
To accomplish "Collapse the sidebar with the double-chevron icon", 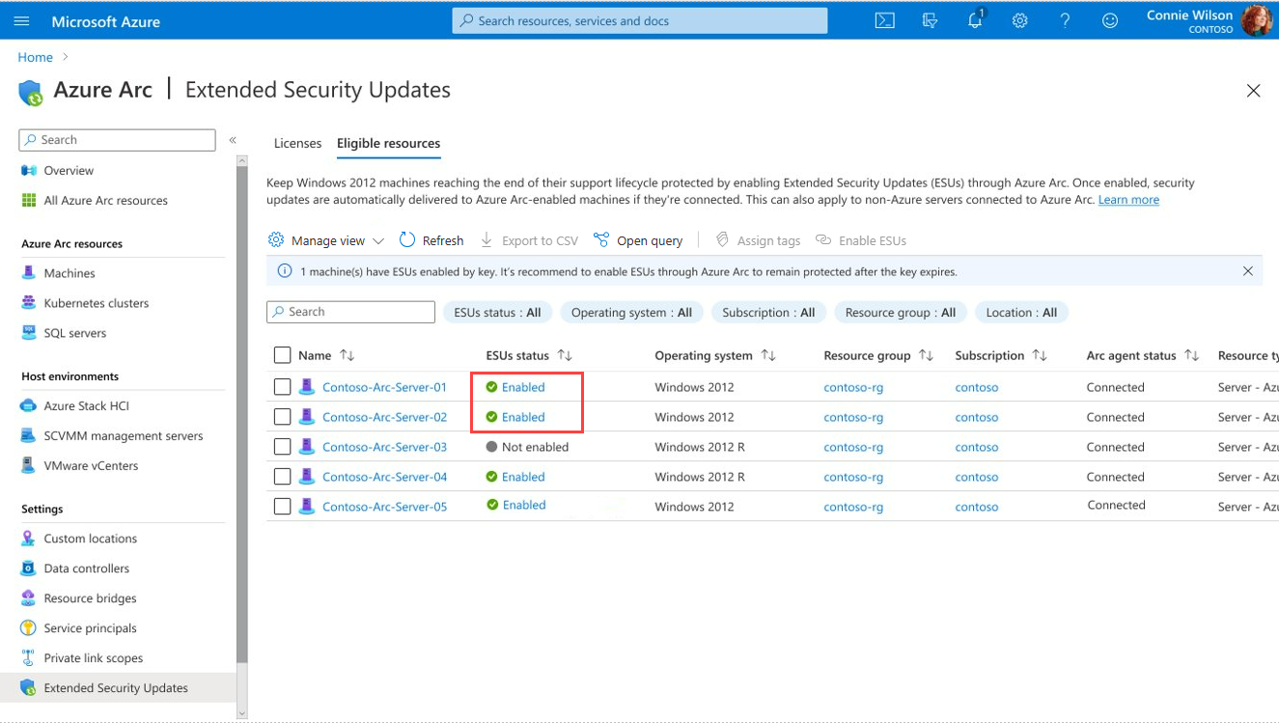I will pos(233,140).
